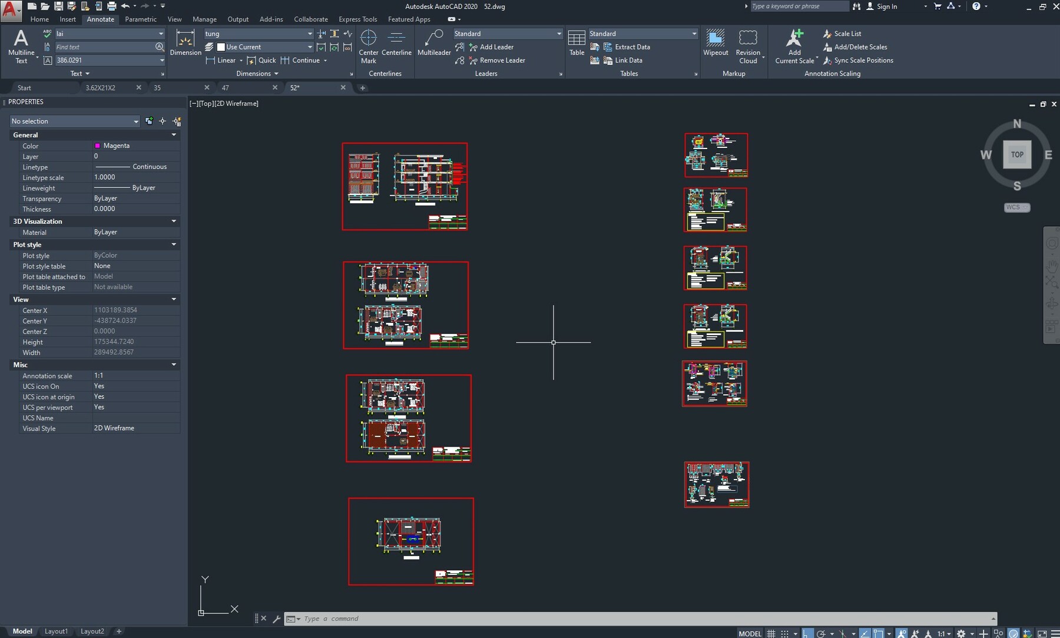Toggle grid display in status bar

tap(771, 633)
